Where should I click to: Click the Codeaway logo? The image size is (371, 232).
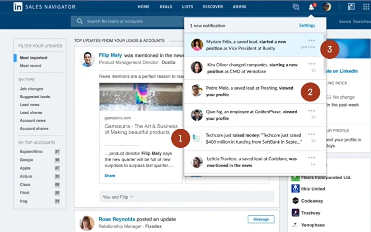pyautogui.click(x=295, y=201)
